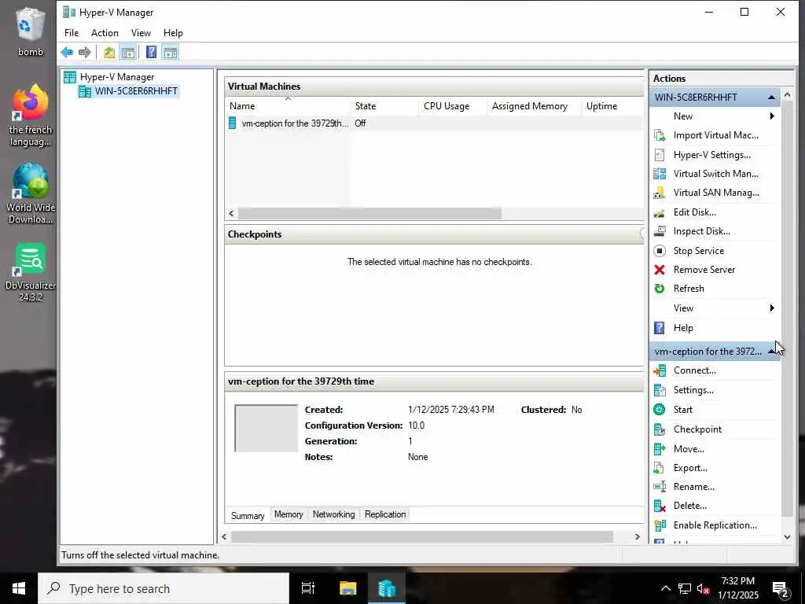Switch to the Memory tab
The image size is (805, 604).
coord(289,514)
